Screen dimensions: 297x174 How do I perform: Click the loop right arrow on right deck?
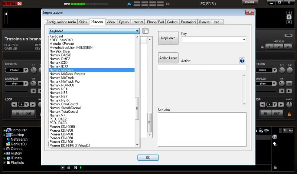click(281, 105)
